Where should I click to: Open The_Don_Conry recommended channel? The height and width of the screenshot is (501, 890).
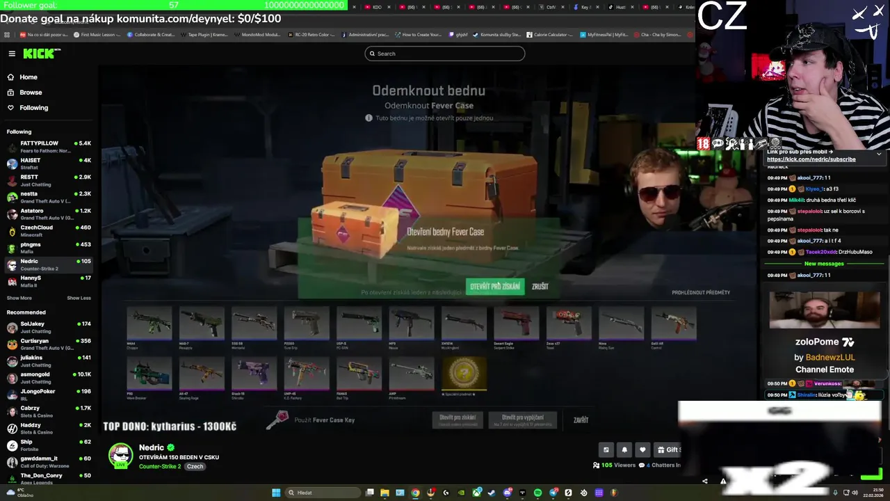pos(49,478)
